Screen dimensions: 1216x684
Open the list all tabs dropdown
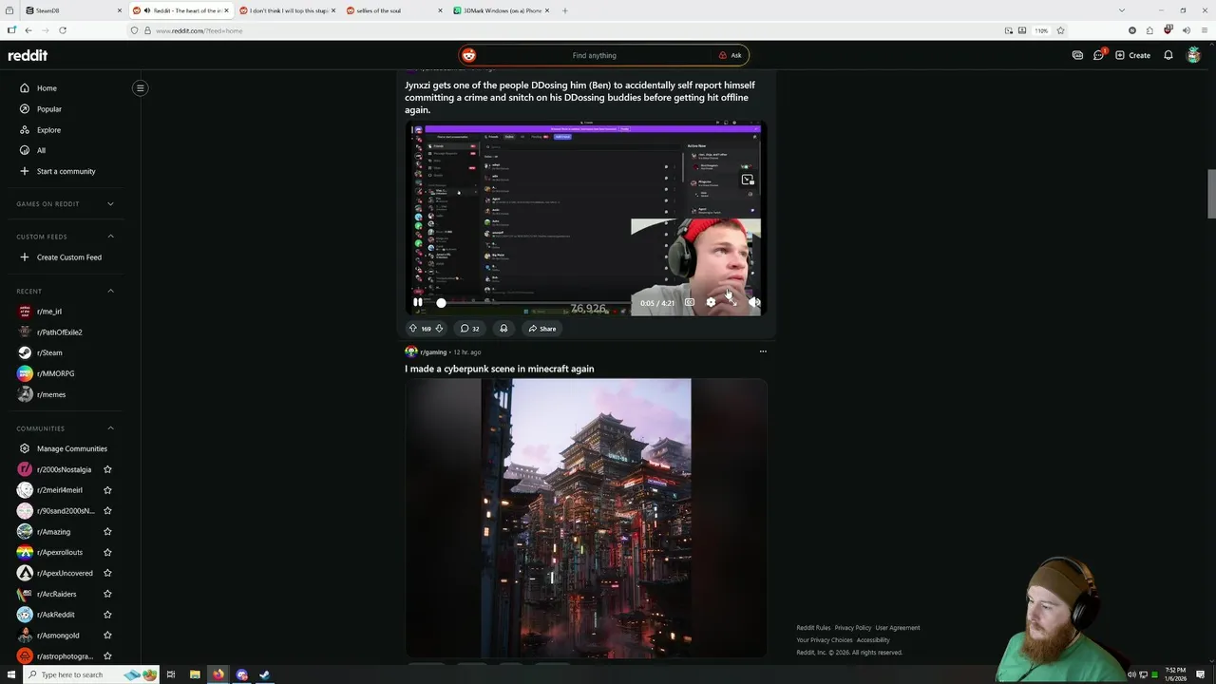pyautogui.click(x=1121, y=10)
